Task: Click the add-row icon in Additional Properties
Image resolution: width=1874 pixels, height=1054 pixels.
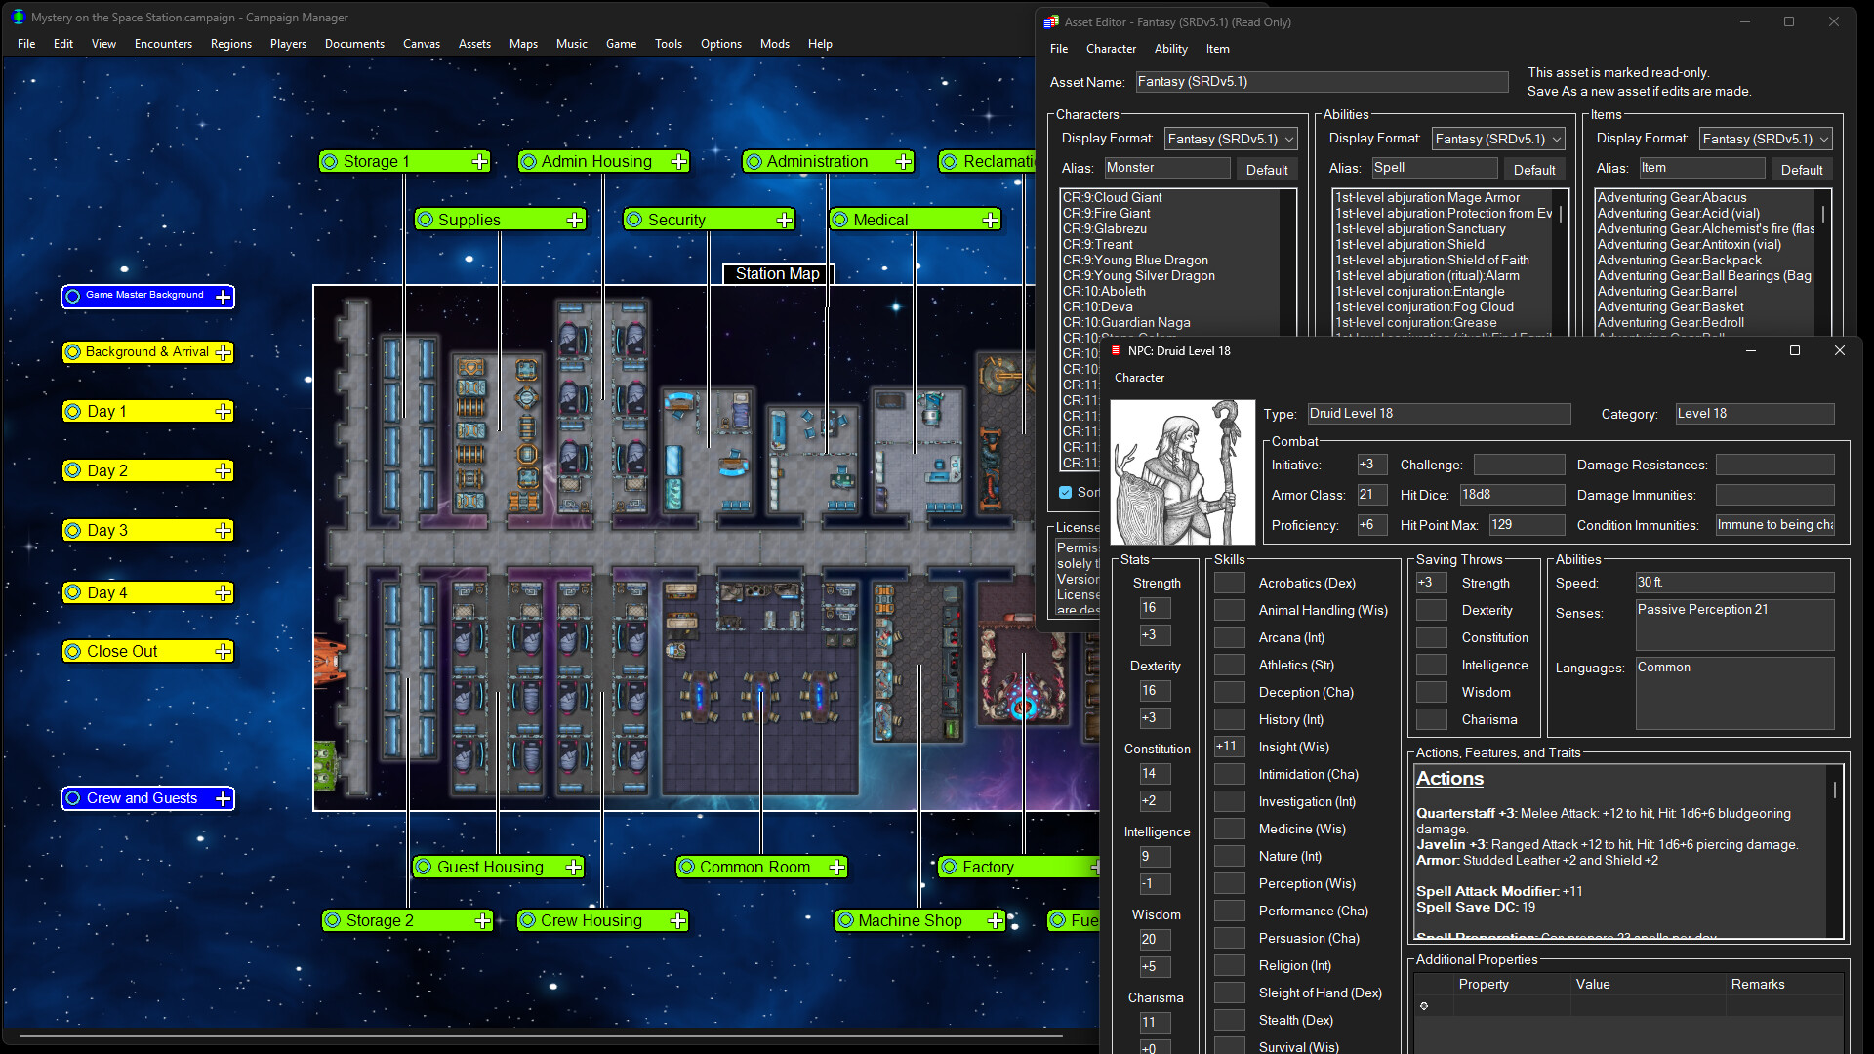Action: pyautogui.click(x=1424, y=1006)
